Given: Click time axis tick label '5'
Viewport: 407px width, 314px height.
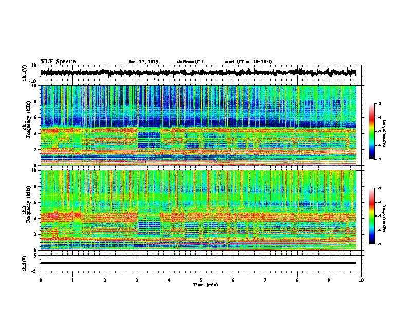Looking at the screenshot, I should pyautogui.click(x=201, y=280).
